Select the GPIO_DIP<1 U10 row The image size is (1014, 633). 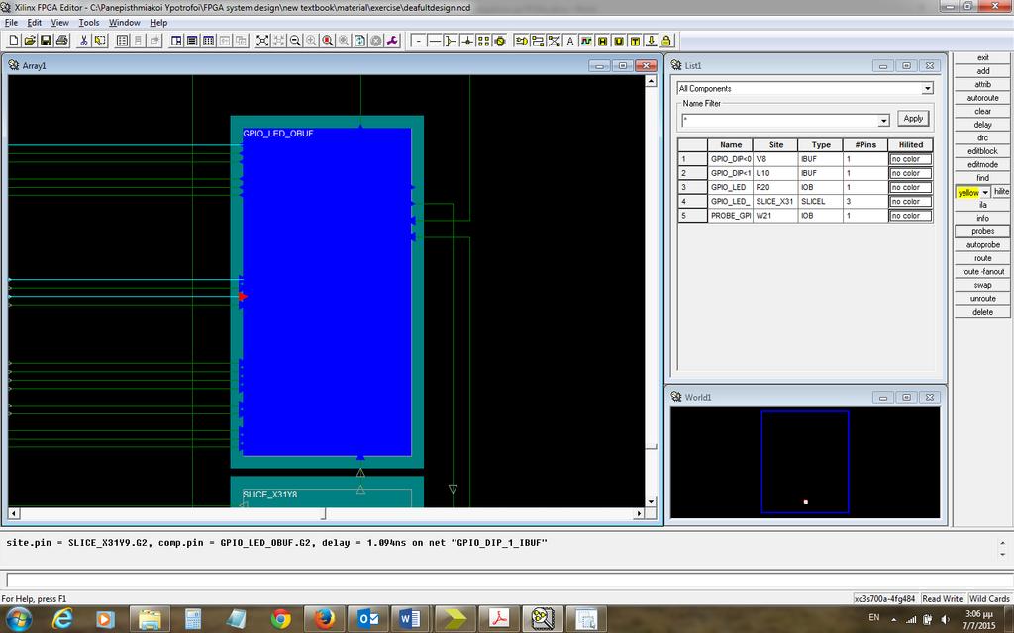point(805,173)
